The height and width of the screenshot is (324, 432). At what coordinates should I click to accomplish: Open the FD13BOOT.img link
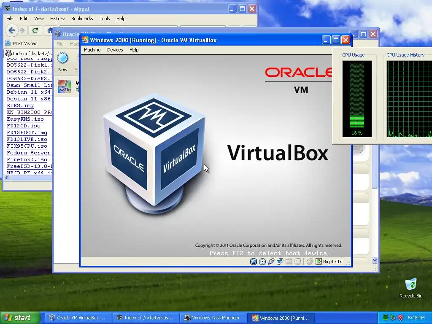[x=27, y=132]
